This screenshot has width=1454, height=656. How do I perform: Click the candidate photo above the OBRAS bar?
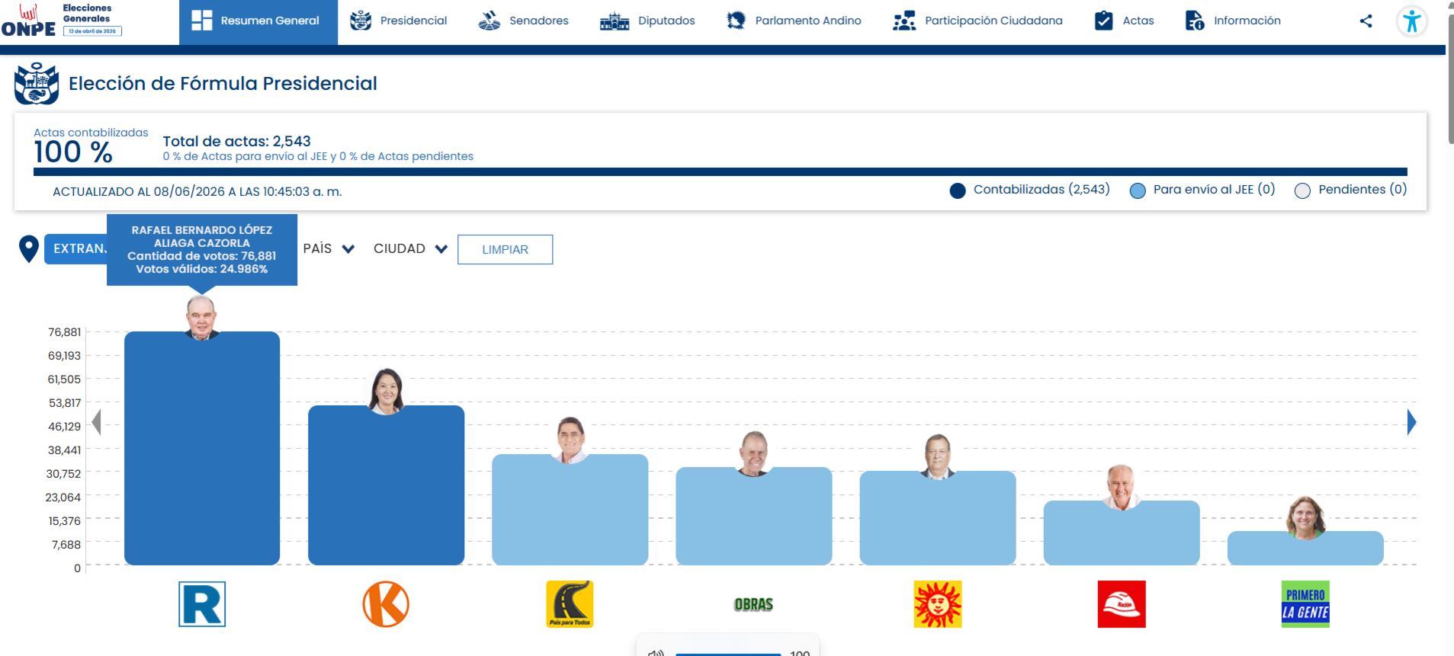(x=753, y=453)
